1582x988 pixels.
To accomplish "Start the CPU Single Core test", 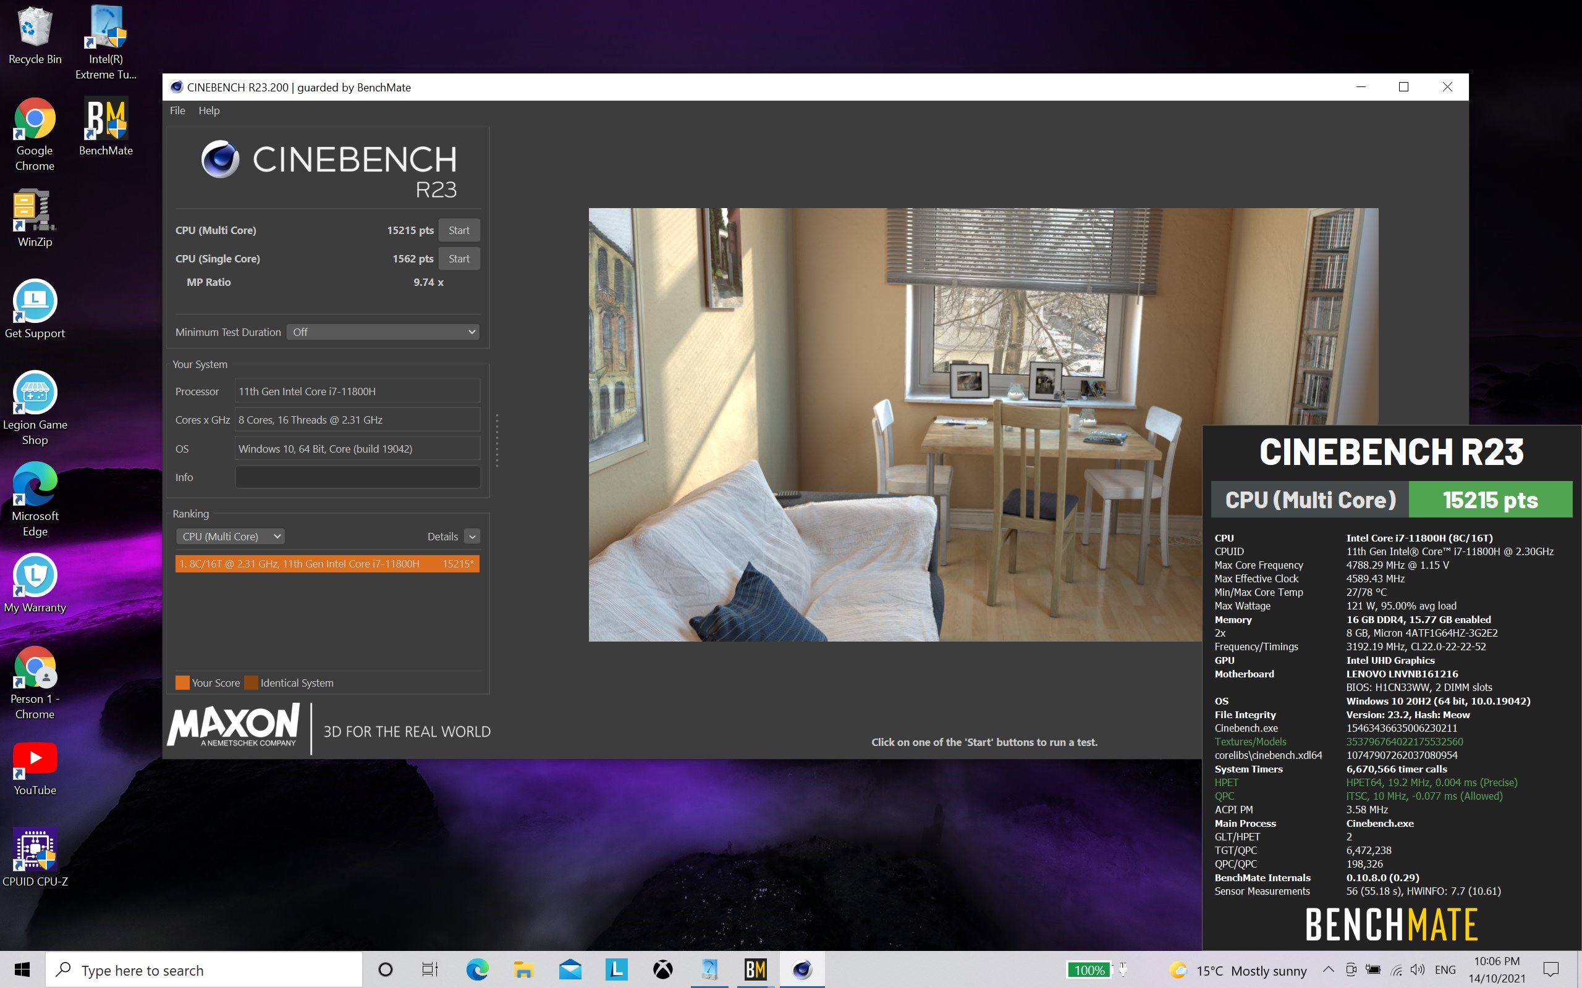I will pos(459,259).
